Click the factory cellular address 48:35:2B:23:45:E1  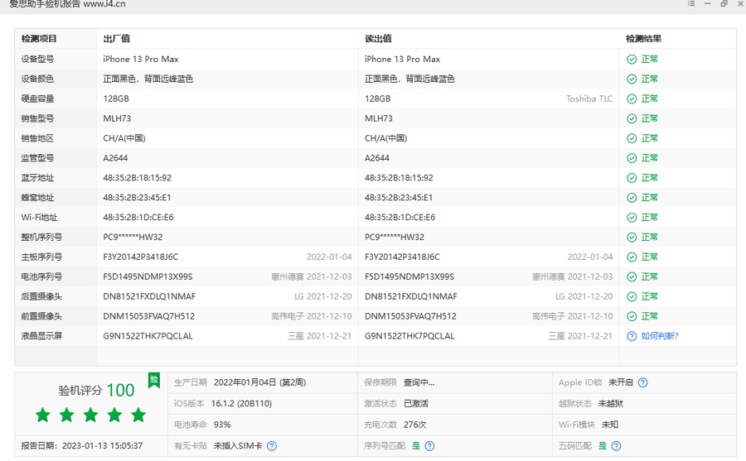point(137,198)
